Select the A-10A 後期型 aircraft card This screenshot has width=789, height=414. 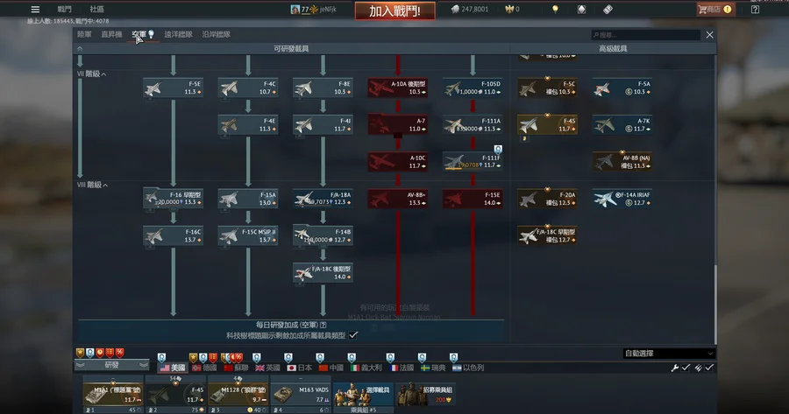click(397, 88)
